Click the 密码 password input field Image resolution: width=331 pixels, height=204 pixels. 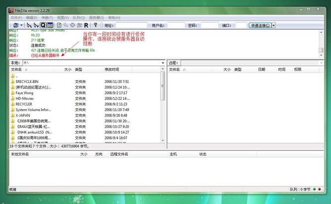coord(209,25)
